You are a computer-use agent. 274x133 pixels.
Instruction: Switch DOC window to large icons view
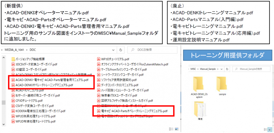(x=177, y=129)
